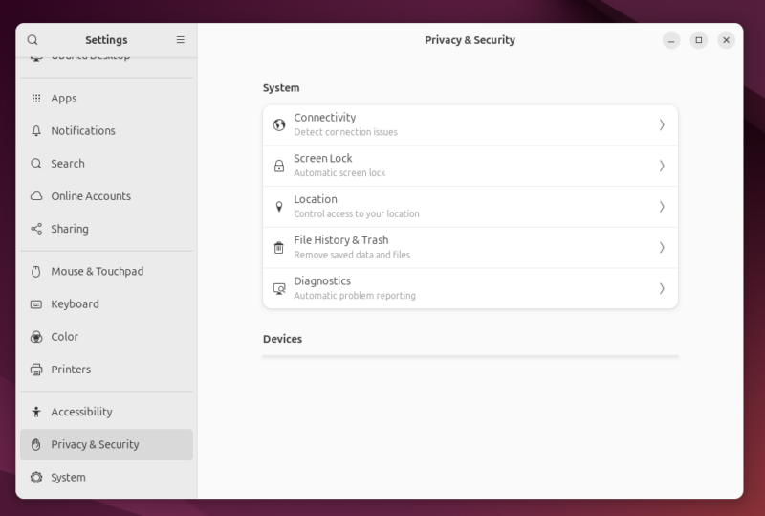Open File History & Trash settings

(470, 248)
